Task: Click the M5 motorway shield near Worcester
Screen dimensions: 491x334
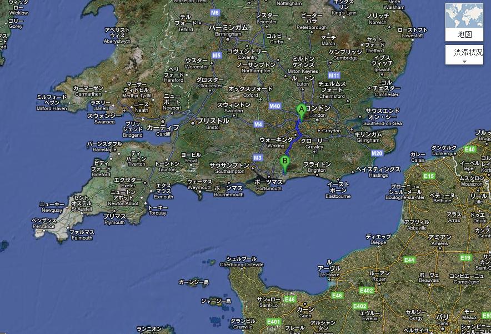Action: click(217, 56)
